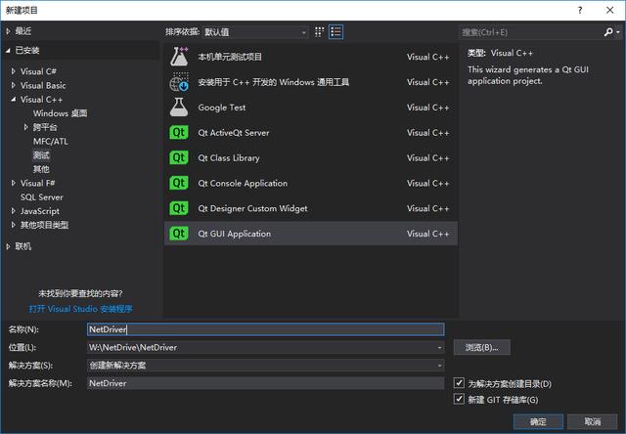
Task: Select Qt ActiveQt Server template name
Action: [x=234, y=132]
